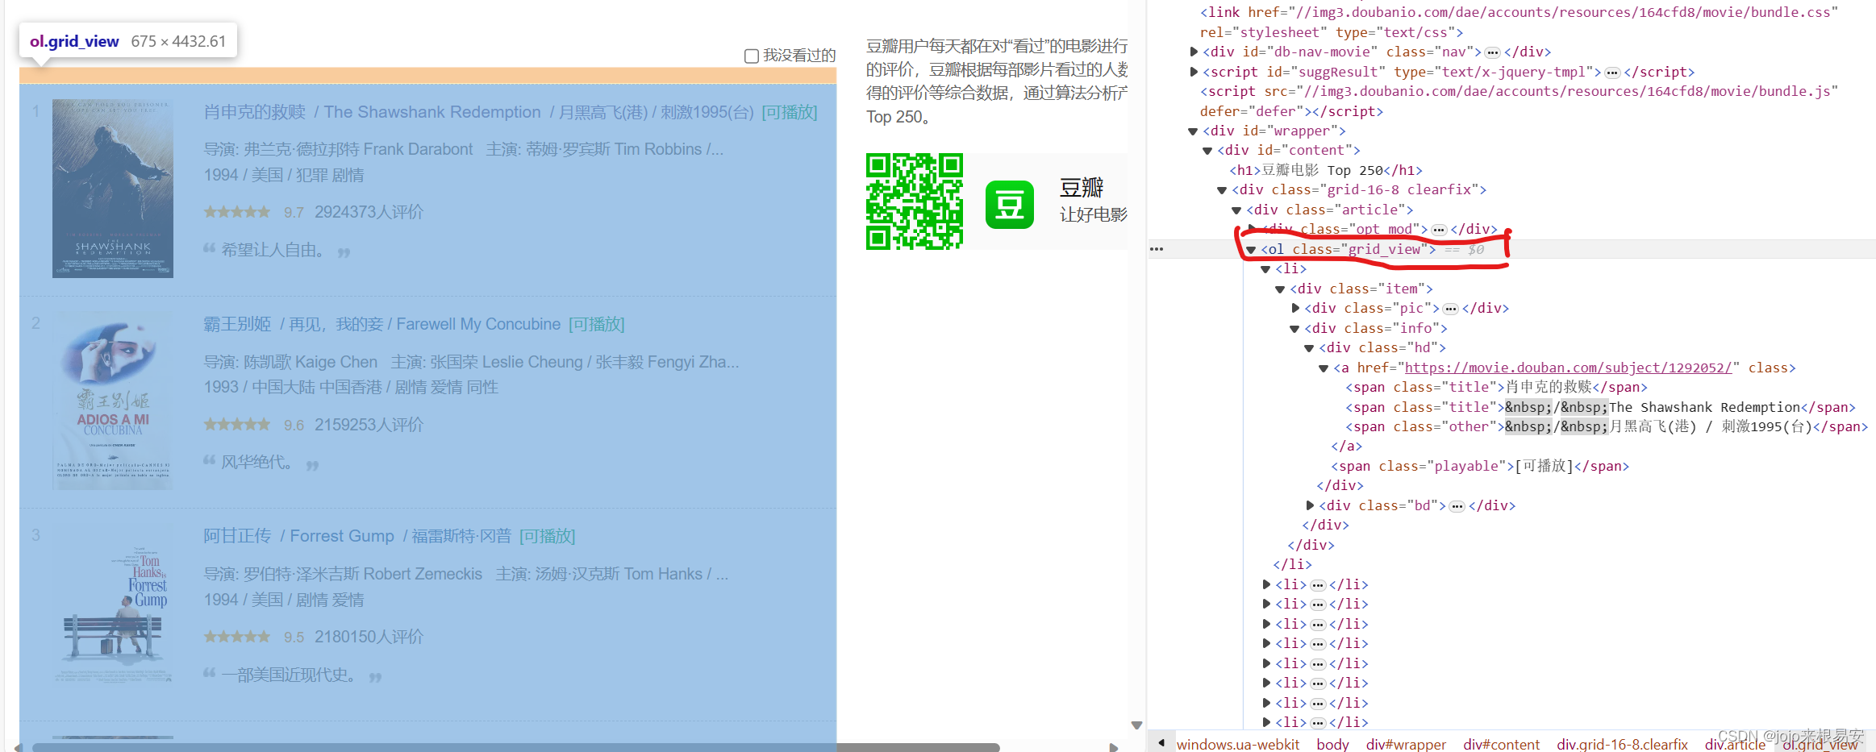The width and height of the screenshot is (1876, 752).
Task: Click 可播放 link for Farewell My Concubine
Action: coord(597,324)
